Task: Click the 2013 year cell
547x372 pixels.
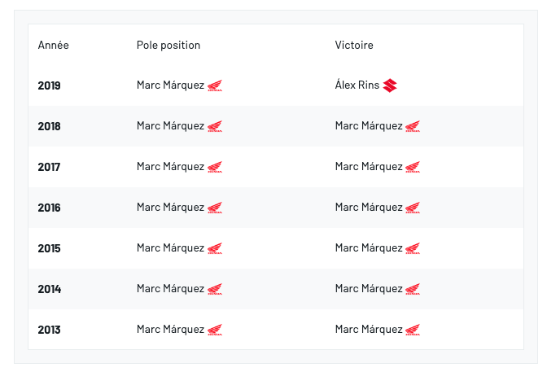Action: pos(49,330)
